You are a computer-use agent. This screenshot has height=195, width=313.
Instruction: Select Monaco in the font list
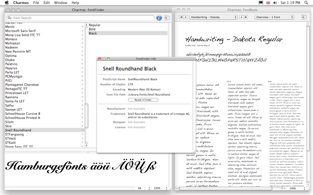tap(11, 39)
